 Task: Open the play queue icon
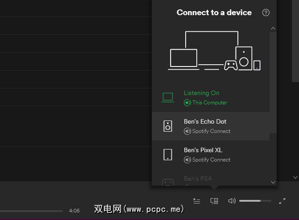(197, 201)
